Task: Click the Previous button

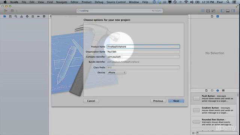Action: pyautogui.click(x=158, y=101)
